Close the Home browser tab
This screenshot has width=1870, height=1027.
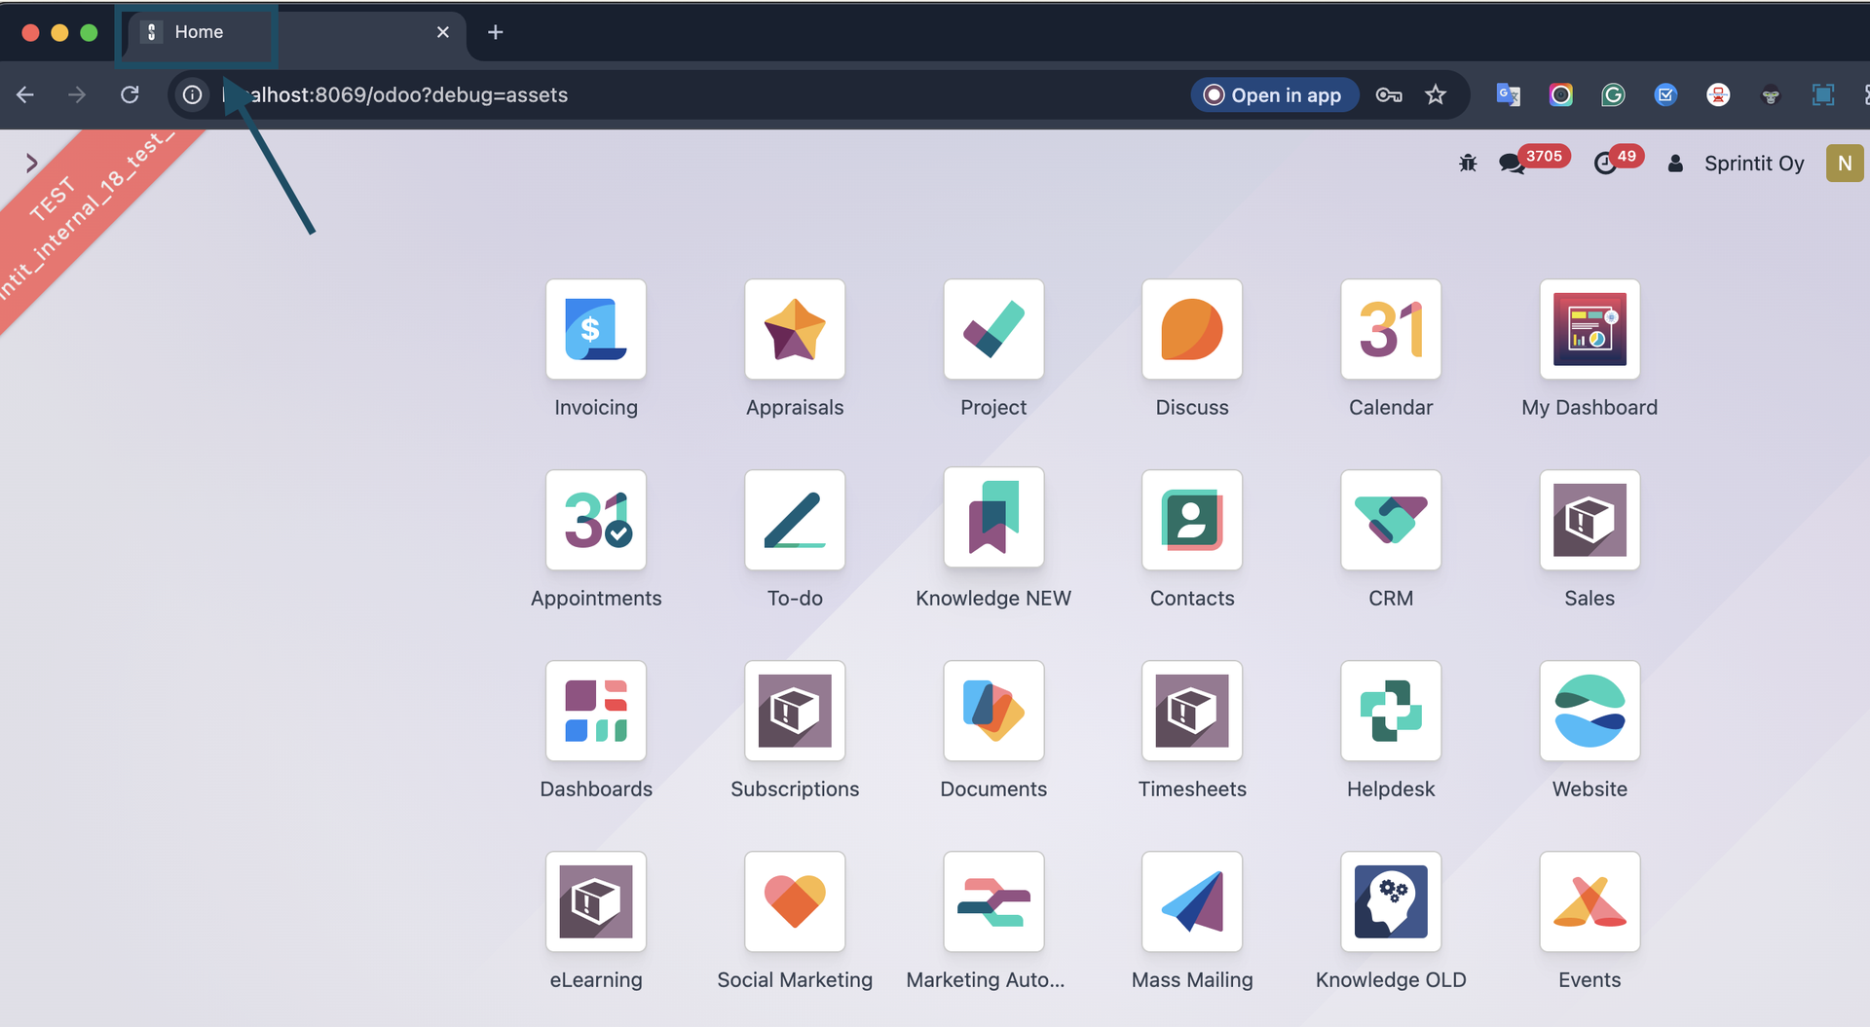click(x=443, y=32)
